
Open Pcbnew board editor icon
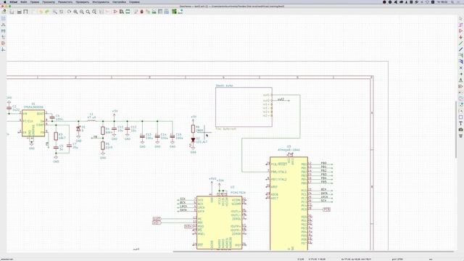click(x=174, y=12)
